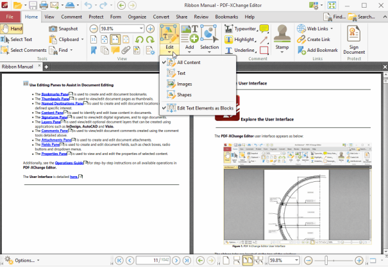Click the Redo arrow icon

coord(103,5)
